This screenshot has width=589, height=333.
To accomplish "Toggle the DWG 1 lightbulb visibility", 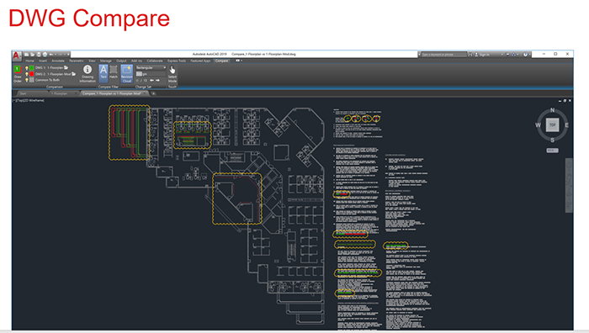I will point(27,68).
